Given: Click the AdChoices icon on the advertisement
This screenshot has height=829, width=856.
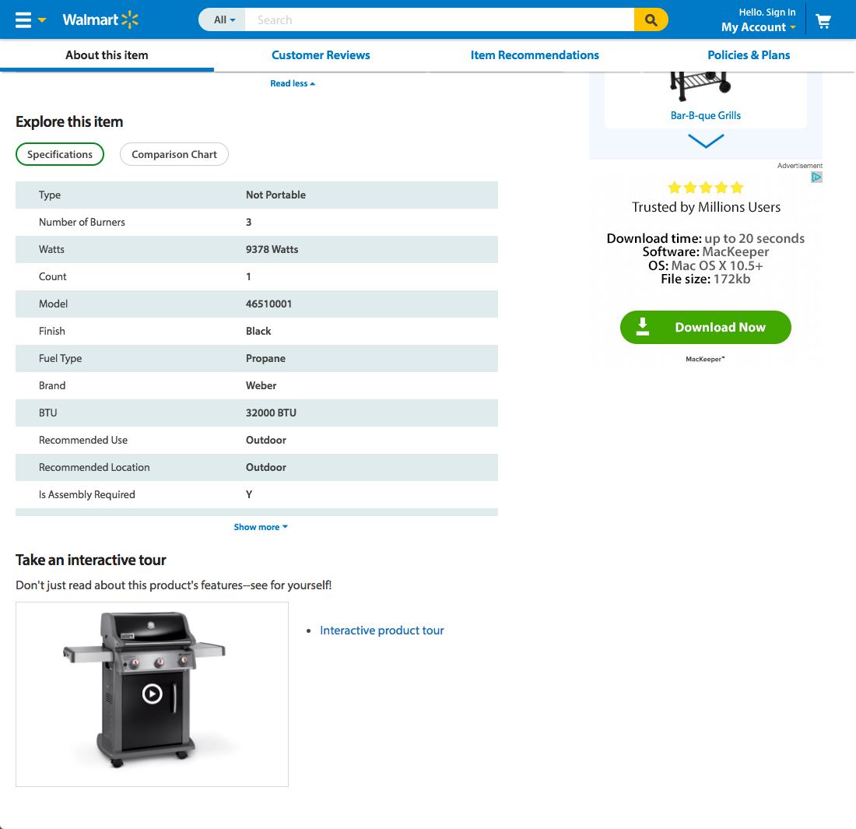Looking at the screenshot, I should [816, 177].
